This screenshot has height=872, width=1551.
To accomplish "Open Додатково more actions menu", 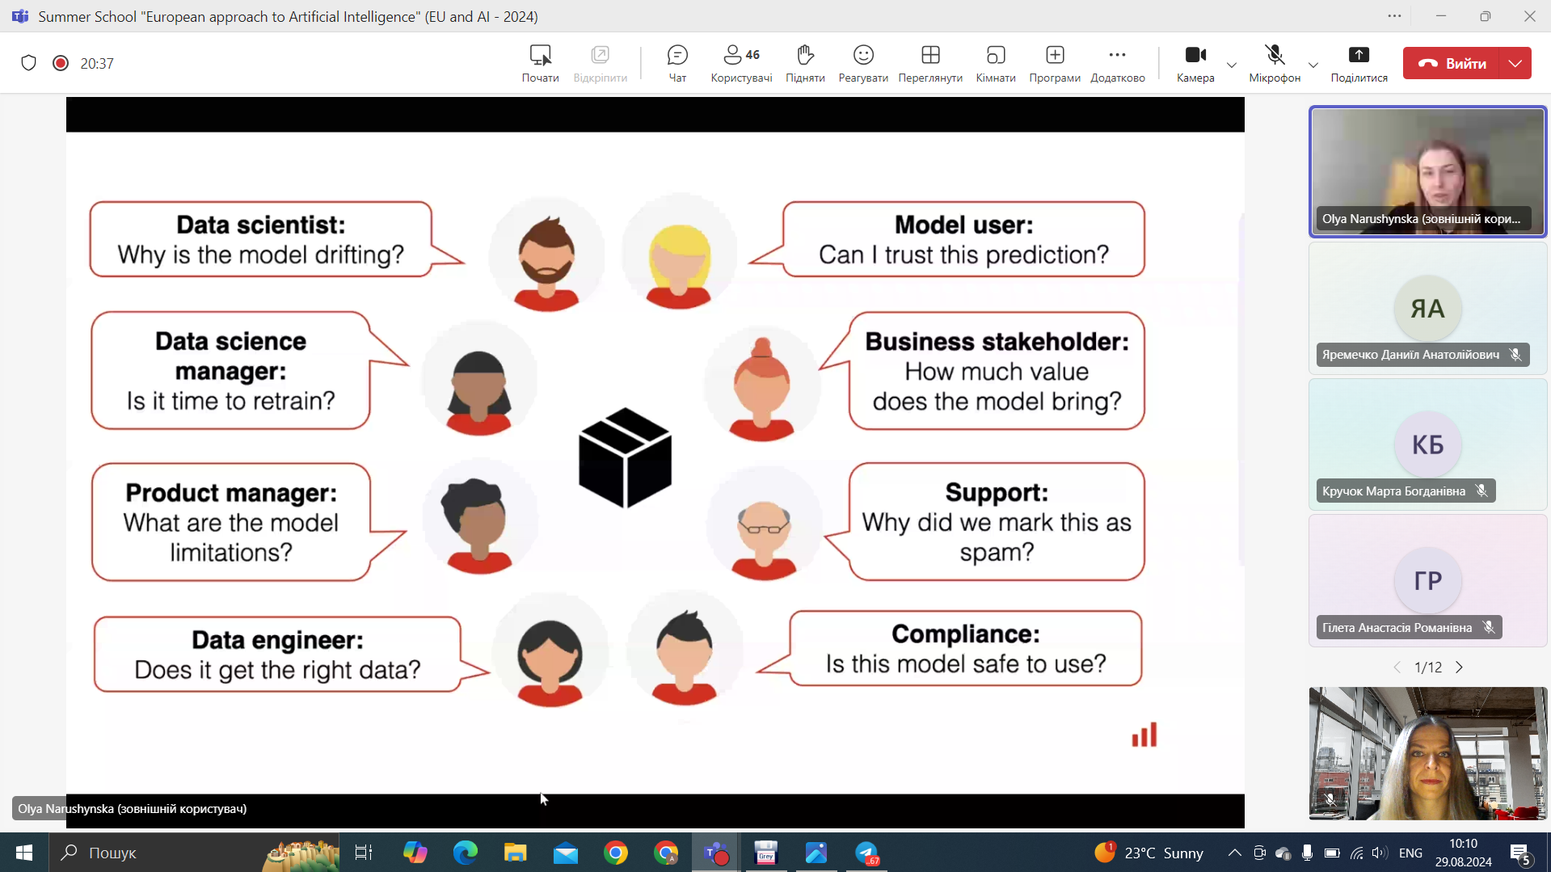I will (x=1118, y=63).
